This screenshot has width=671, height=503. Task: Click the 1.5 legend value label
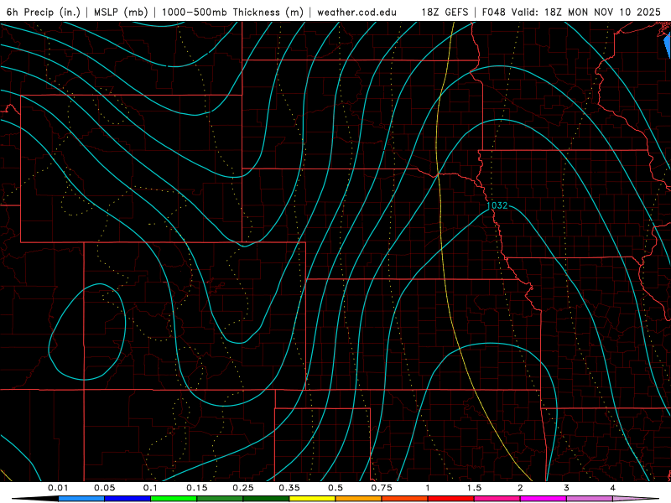coord(474,488)
